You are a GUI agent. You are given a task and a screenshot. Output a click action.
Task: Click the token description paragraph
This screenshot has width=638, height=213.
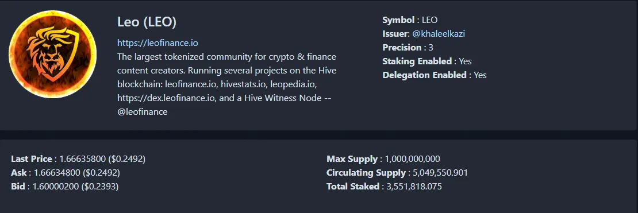click(x=226, y=84)
